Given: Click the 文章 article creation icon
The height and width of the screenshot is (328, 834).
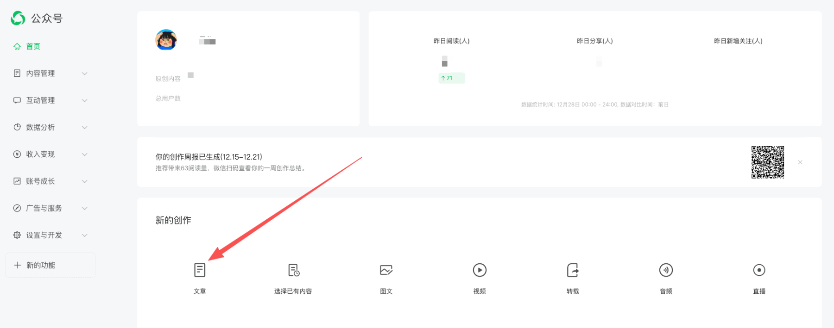Looking at the screenshot, I should click(x=200, y=270).
